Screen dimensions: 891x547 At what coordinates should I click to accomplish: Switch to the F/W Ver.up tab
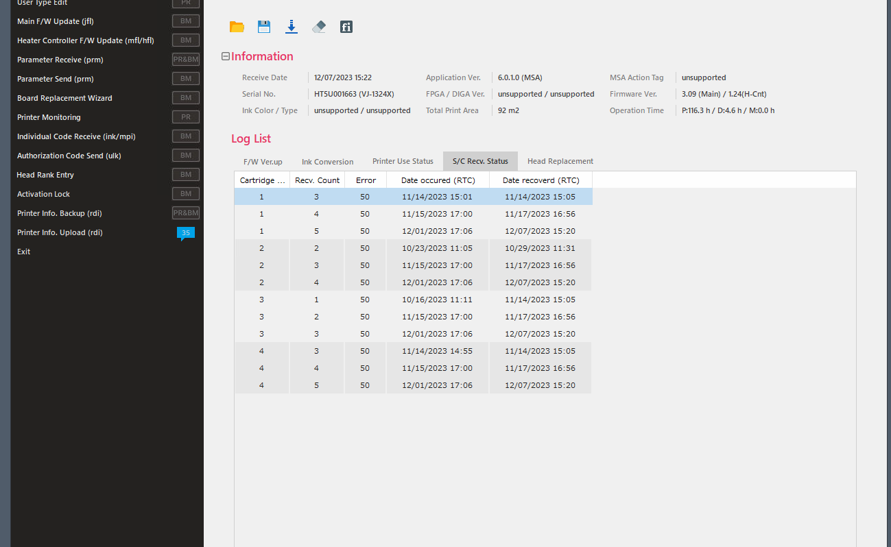263,162
